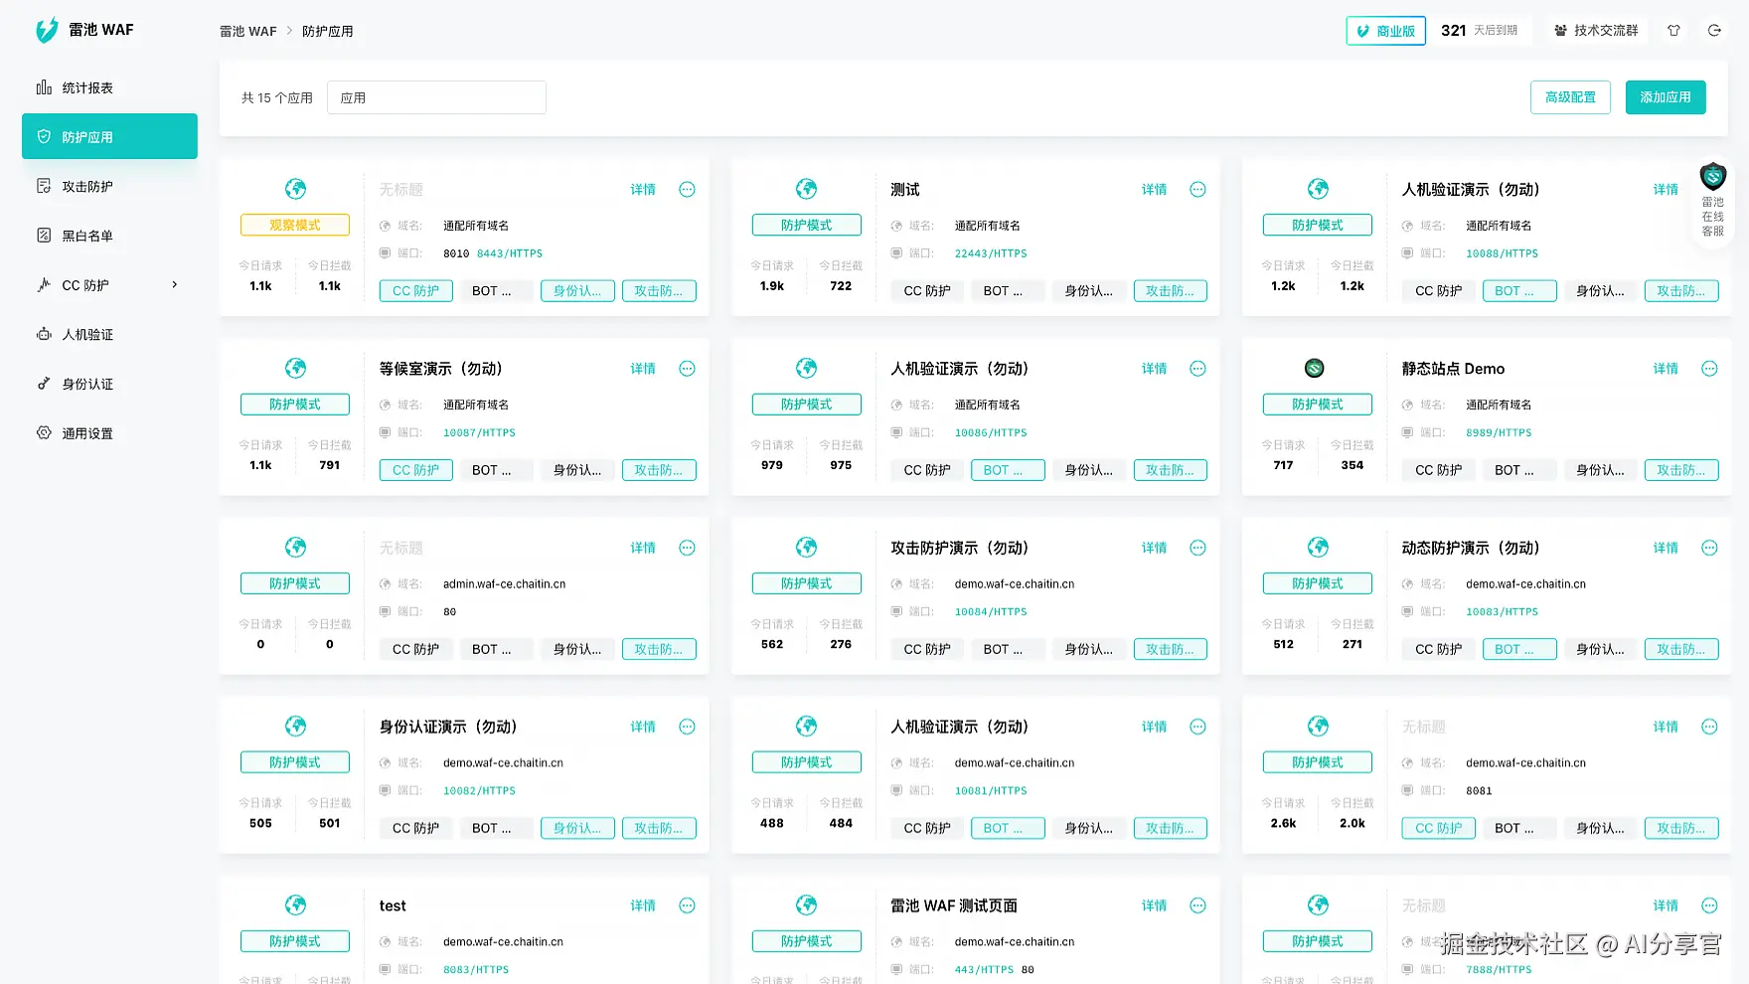Toggle 身份认证 tag on the port 8443 card
This screenshot has height=984, width=1749.
point(577,291)
